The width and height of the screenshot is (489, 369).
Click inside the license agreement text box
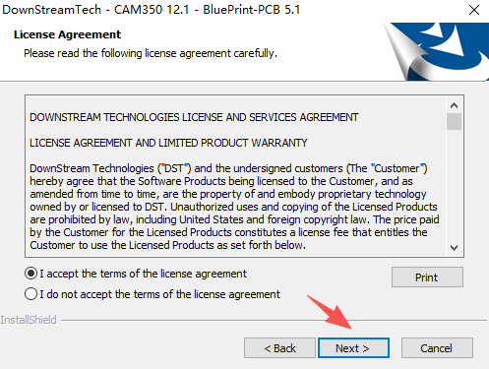coord(235,176)
